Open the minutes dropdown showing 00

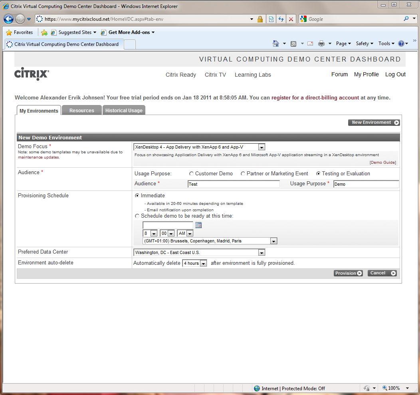(167, 233)
